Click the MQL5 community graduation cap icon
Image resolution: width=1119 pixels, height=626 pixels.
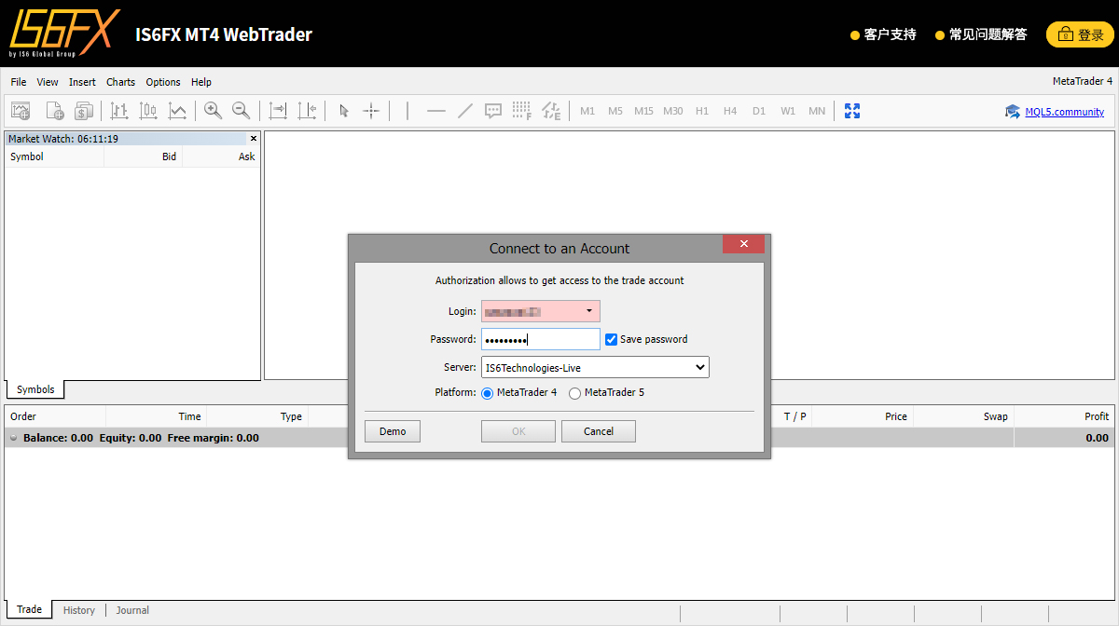tap(1013, 112)
